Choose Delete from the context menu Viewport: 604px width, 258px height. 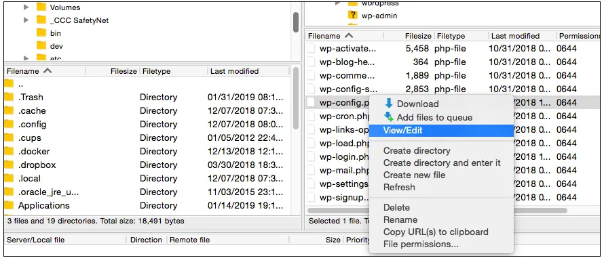coord(396,208)
